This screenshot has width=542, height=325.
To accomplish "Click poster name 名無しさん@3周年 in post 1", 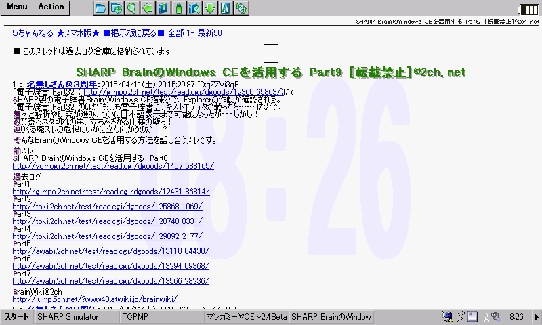I will [62, 84].
